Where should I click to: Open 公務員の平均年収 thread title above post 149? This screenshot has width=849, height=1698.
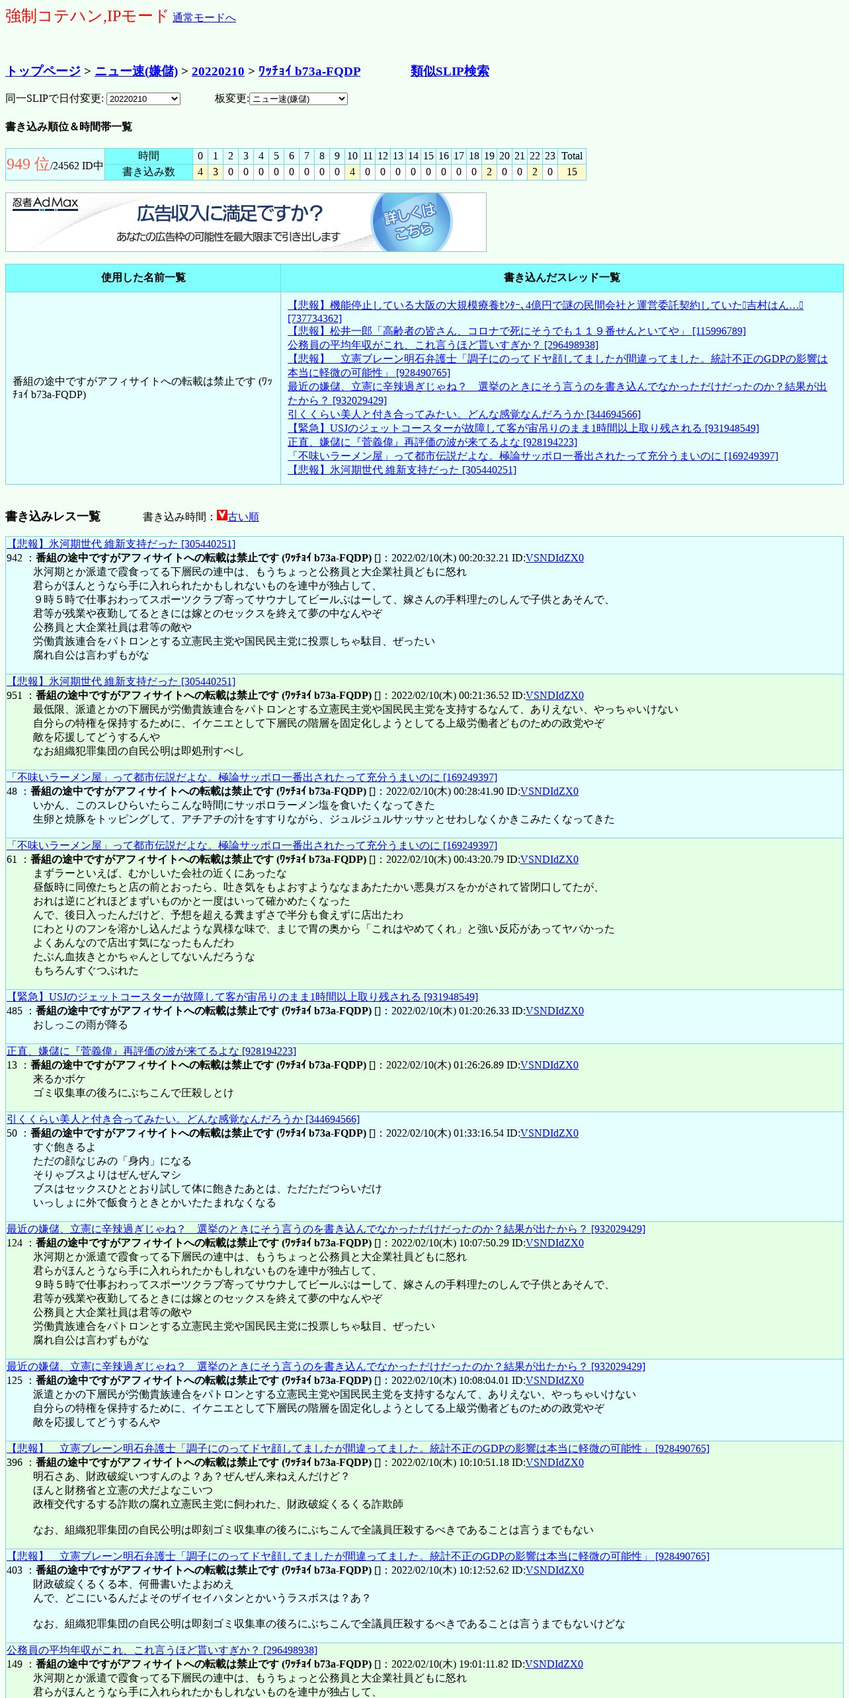(162, 1650)
